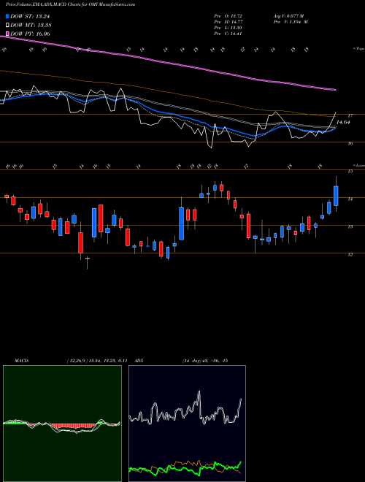Screen dimensions: 365x482
Task: Open the green MACD histogram panel
Action: coord(62,424)
